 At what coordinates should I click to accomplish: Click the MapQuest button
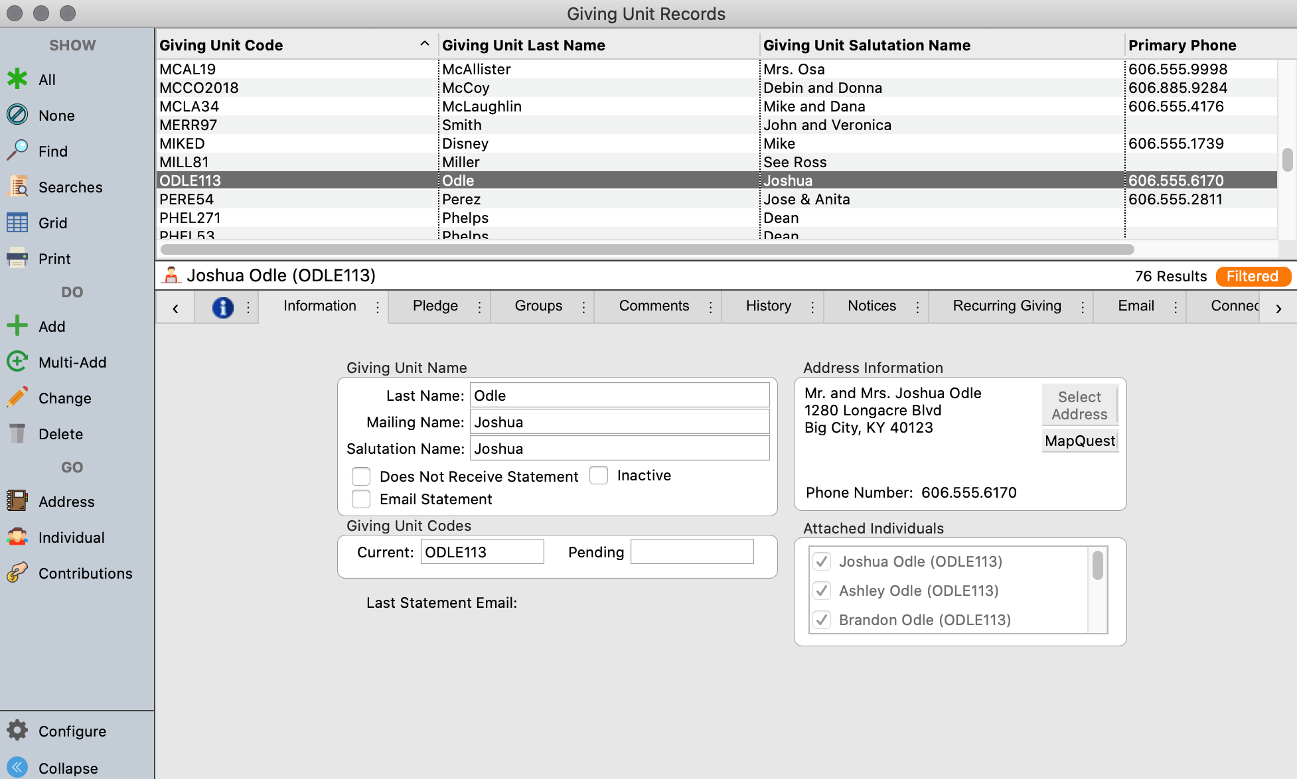1079,441
